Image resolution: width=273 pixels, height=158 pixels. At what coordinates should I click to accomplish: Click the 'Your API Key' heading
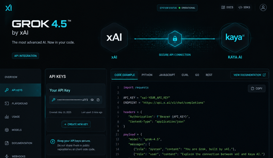[x=60, y=90]
